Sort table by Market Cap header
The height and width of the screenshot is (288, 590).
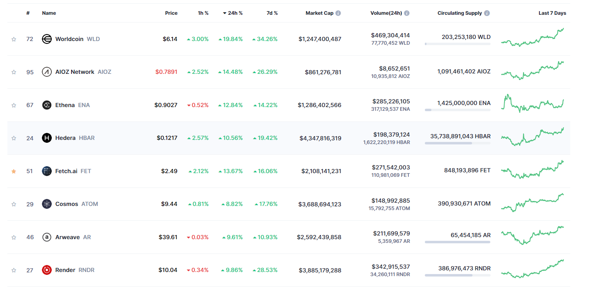[x=319, y=13]
